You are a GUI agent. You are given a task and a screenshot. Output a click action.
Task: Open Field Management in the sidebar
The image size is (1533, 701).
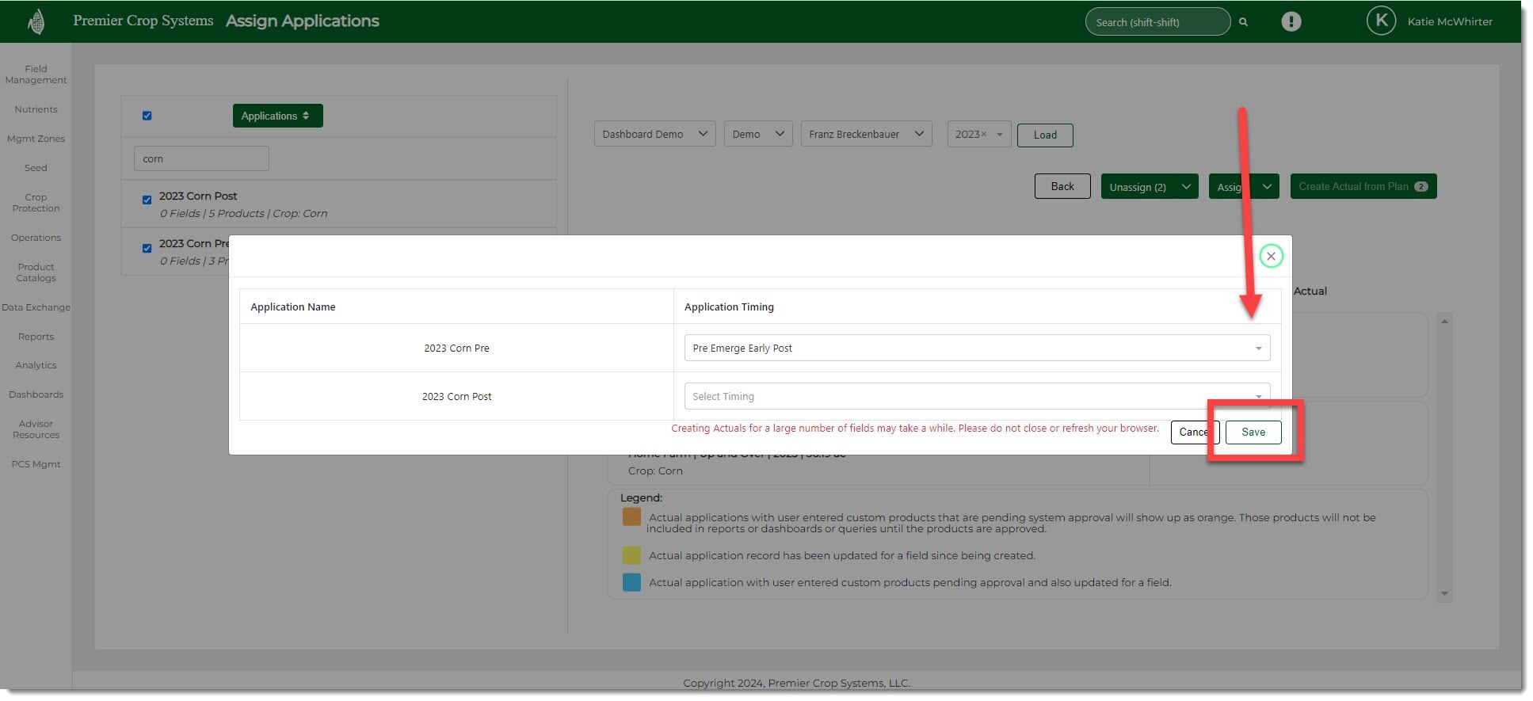[36, 74]
